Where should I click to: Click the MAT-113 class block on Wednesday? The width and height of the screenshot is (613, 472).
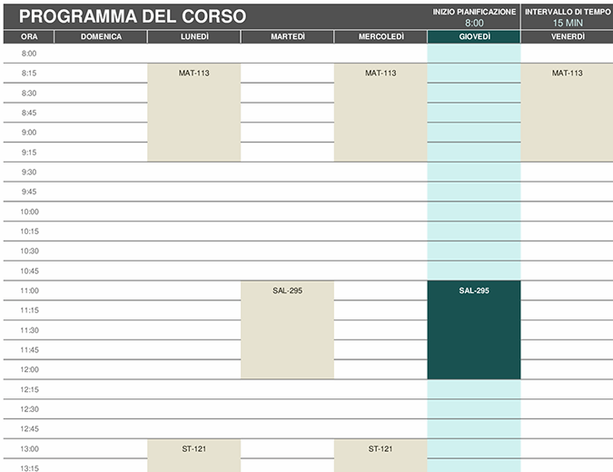click(x=381, y=113)
